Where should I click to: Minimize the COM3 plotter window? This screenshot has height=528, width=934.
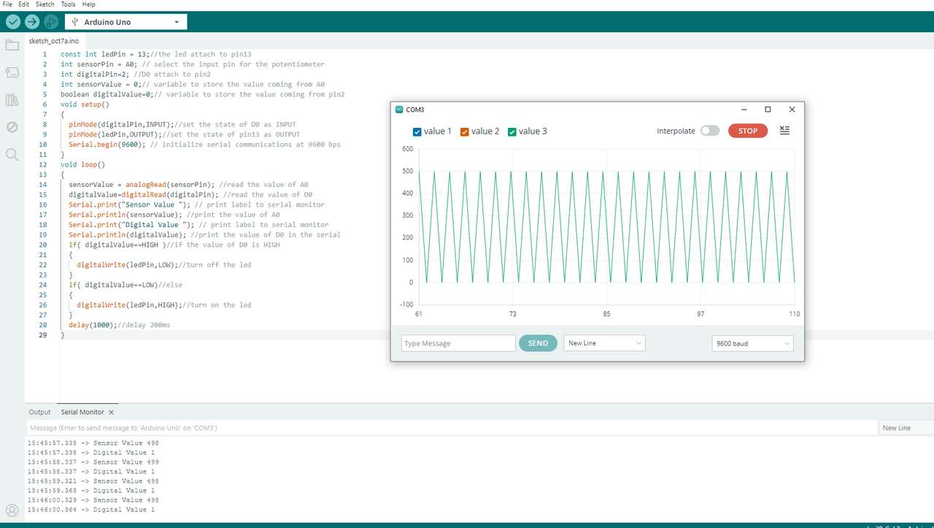744,110
